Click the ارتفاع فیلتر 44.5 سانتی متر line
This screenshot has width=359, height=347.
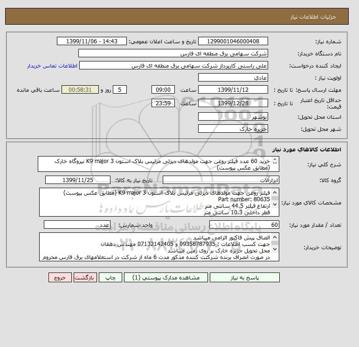coord(237,206)
